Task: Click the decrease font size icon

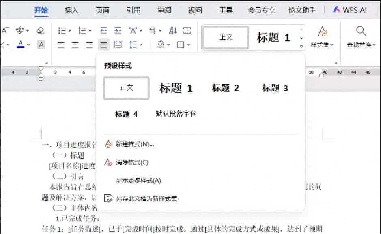Action: point(5,30)
